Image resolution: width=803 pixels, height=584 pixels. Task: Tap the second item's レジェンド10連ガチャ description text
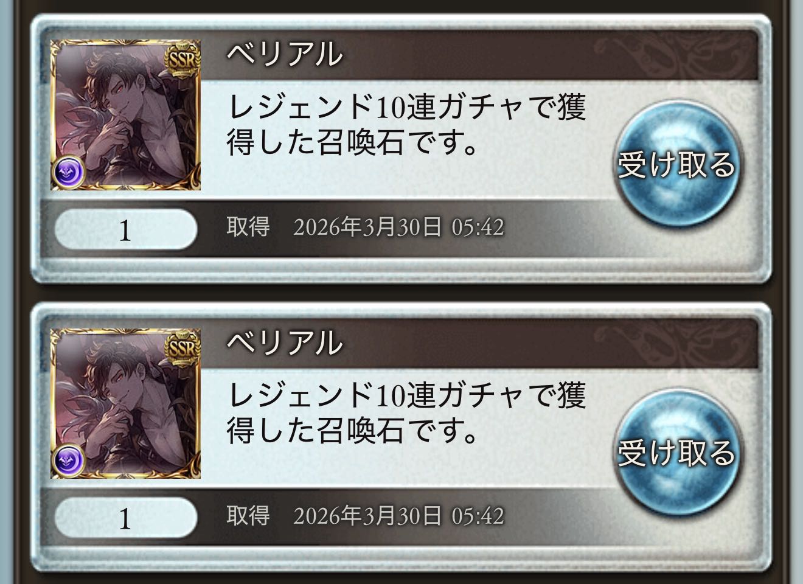(406, 414)
